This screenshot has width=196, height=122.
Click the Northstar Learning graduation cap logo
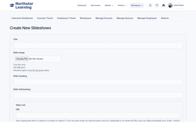click(x=12, y=5)
